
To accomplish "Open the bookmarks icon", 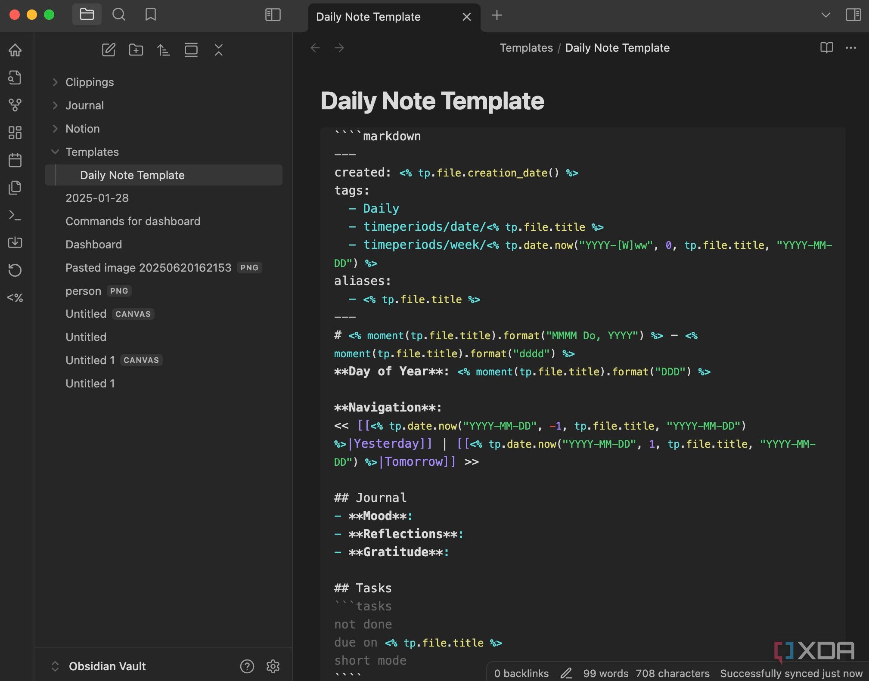I will [150, 15].
